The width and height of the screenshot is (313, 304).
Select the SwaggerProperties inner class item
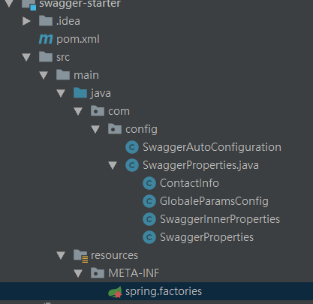pos(206,237)
